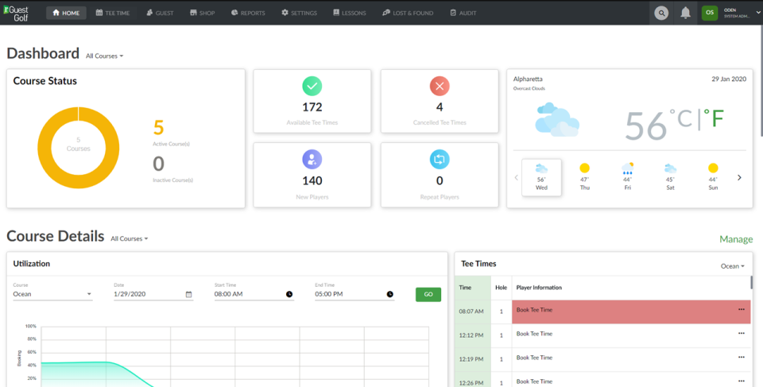Open notifications bell
The height and width of the screenshot is (387, 763).
686,13
